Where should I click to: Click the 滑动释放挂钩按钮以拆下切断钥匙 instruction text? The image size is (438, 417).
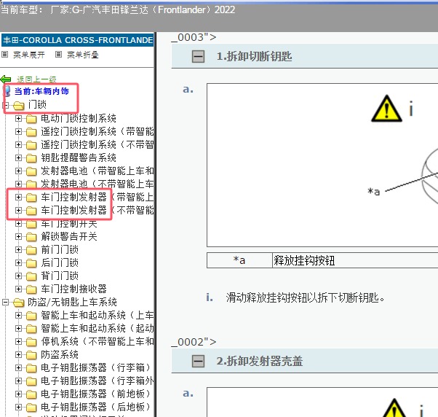pos(306,297)
